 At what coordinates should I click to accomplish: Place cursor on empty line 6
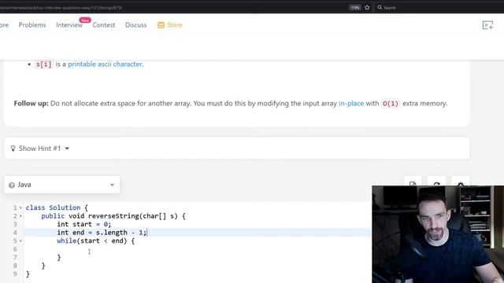[197, 249]
